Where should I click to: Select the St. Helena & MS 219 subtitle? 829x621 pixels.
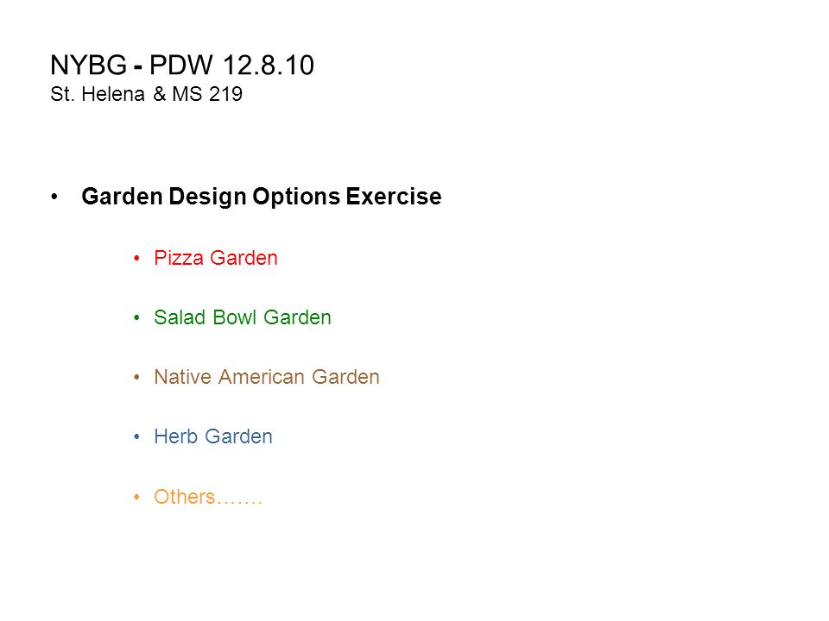(x=147, y=95)
